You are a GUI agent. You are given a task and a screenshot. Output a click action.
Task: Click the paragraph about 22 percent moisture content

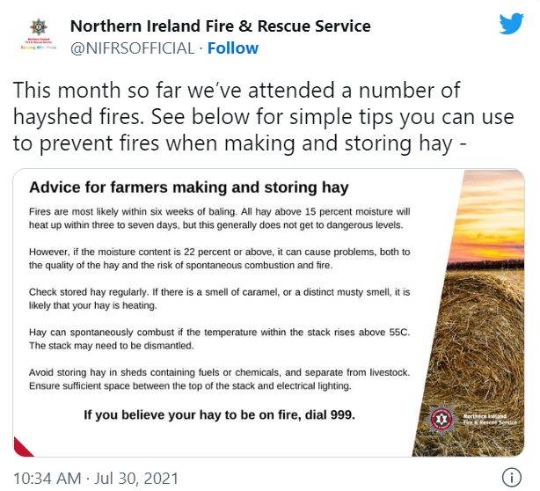[x=219, y=259]
